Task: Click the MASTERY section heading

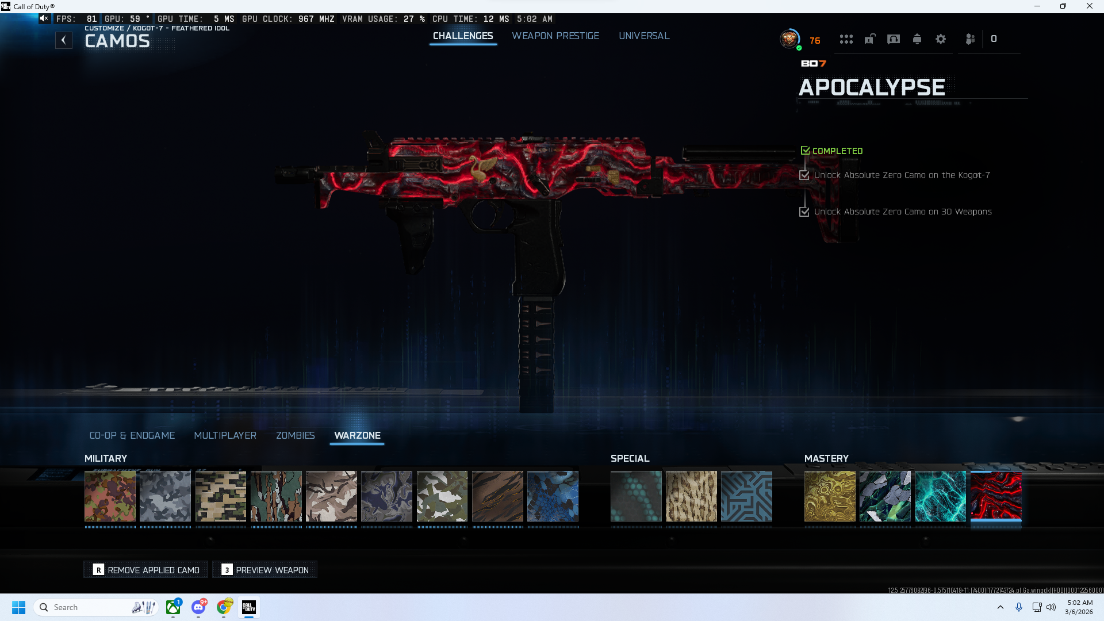Action: click(x=826, y=458)
